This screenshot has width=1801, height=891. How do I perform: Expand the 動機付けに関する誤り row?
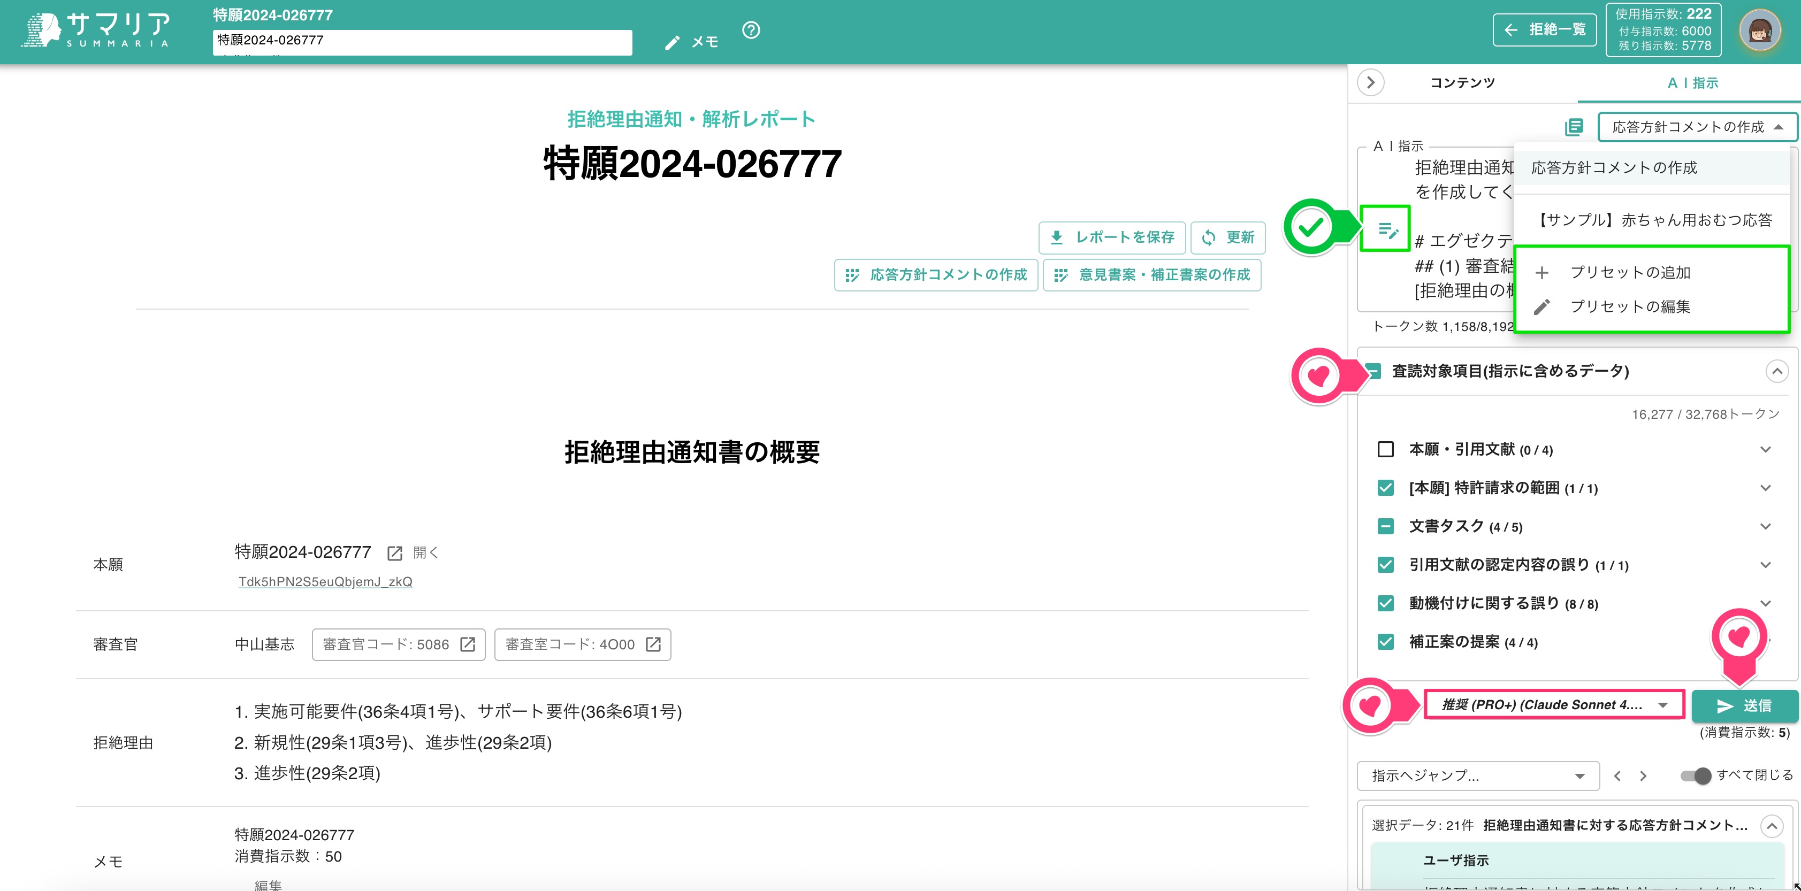tap(1765, 603)
